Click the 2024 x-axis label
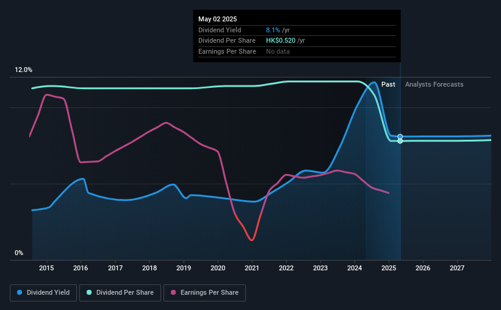 [x=355, y=268]
